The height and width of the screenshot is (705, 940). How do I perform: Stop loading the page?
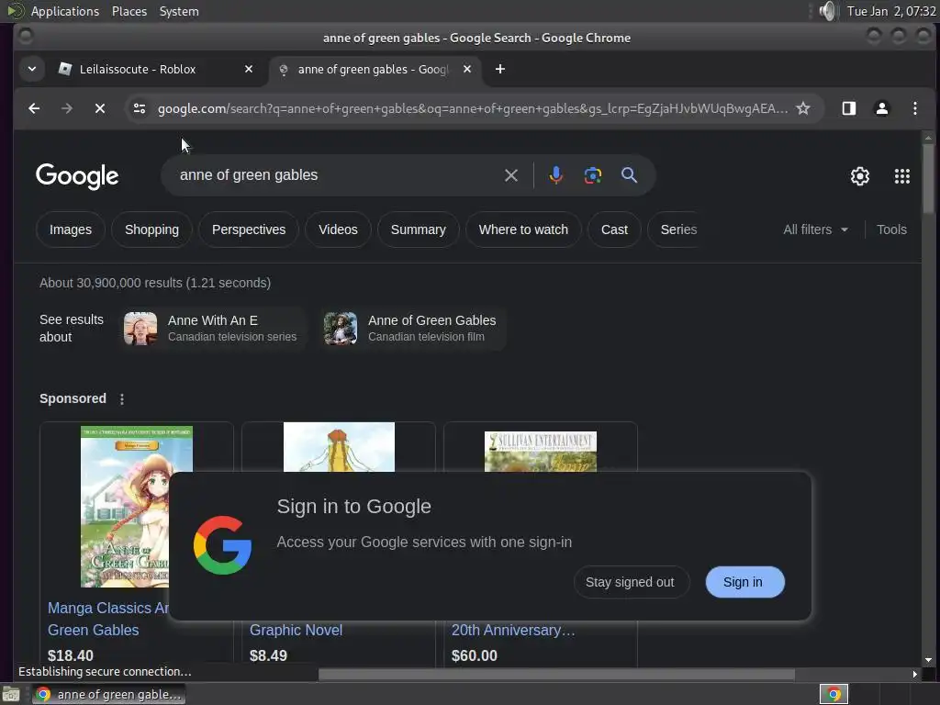pos(100,108)
